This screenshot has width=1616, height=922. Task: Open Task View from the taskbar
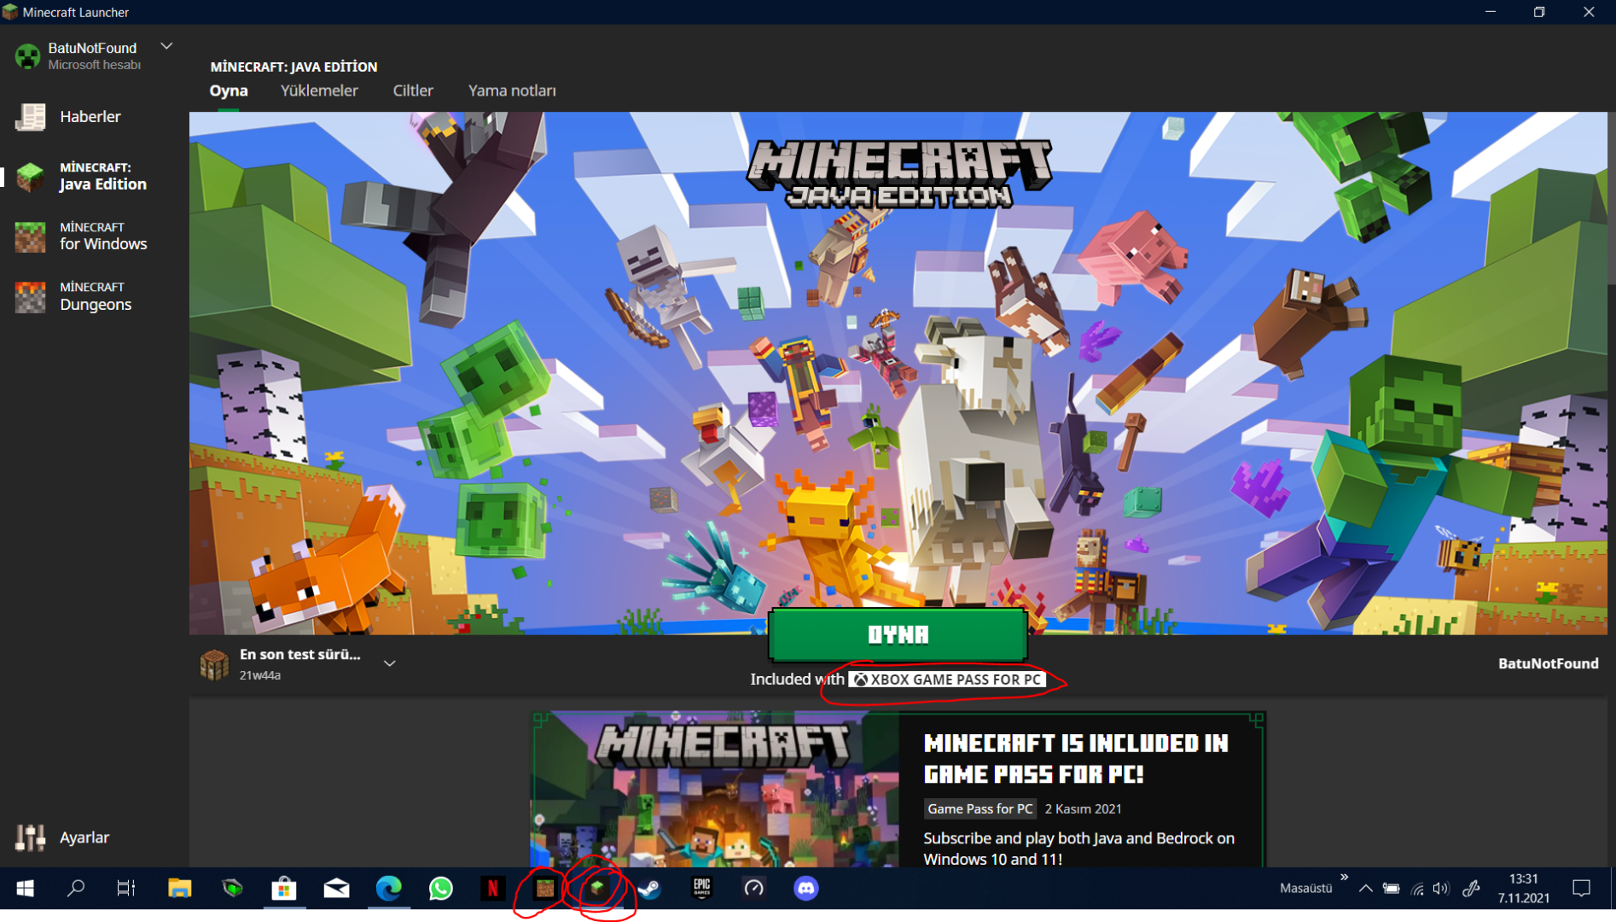click(126, 889)
